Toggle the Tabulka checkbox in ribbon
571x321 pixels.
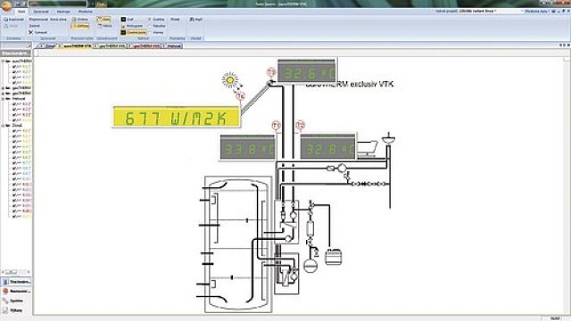pos(150,26)
